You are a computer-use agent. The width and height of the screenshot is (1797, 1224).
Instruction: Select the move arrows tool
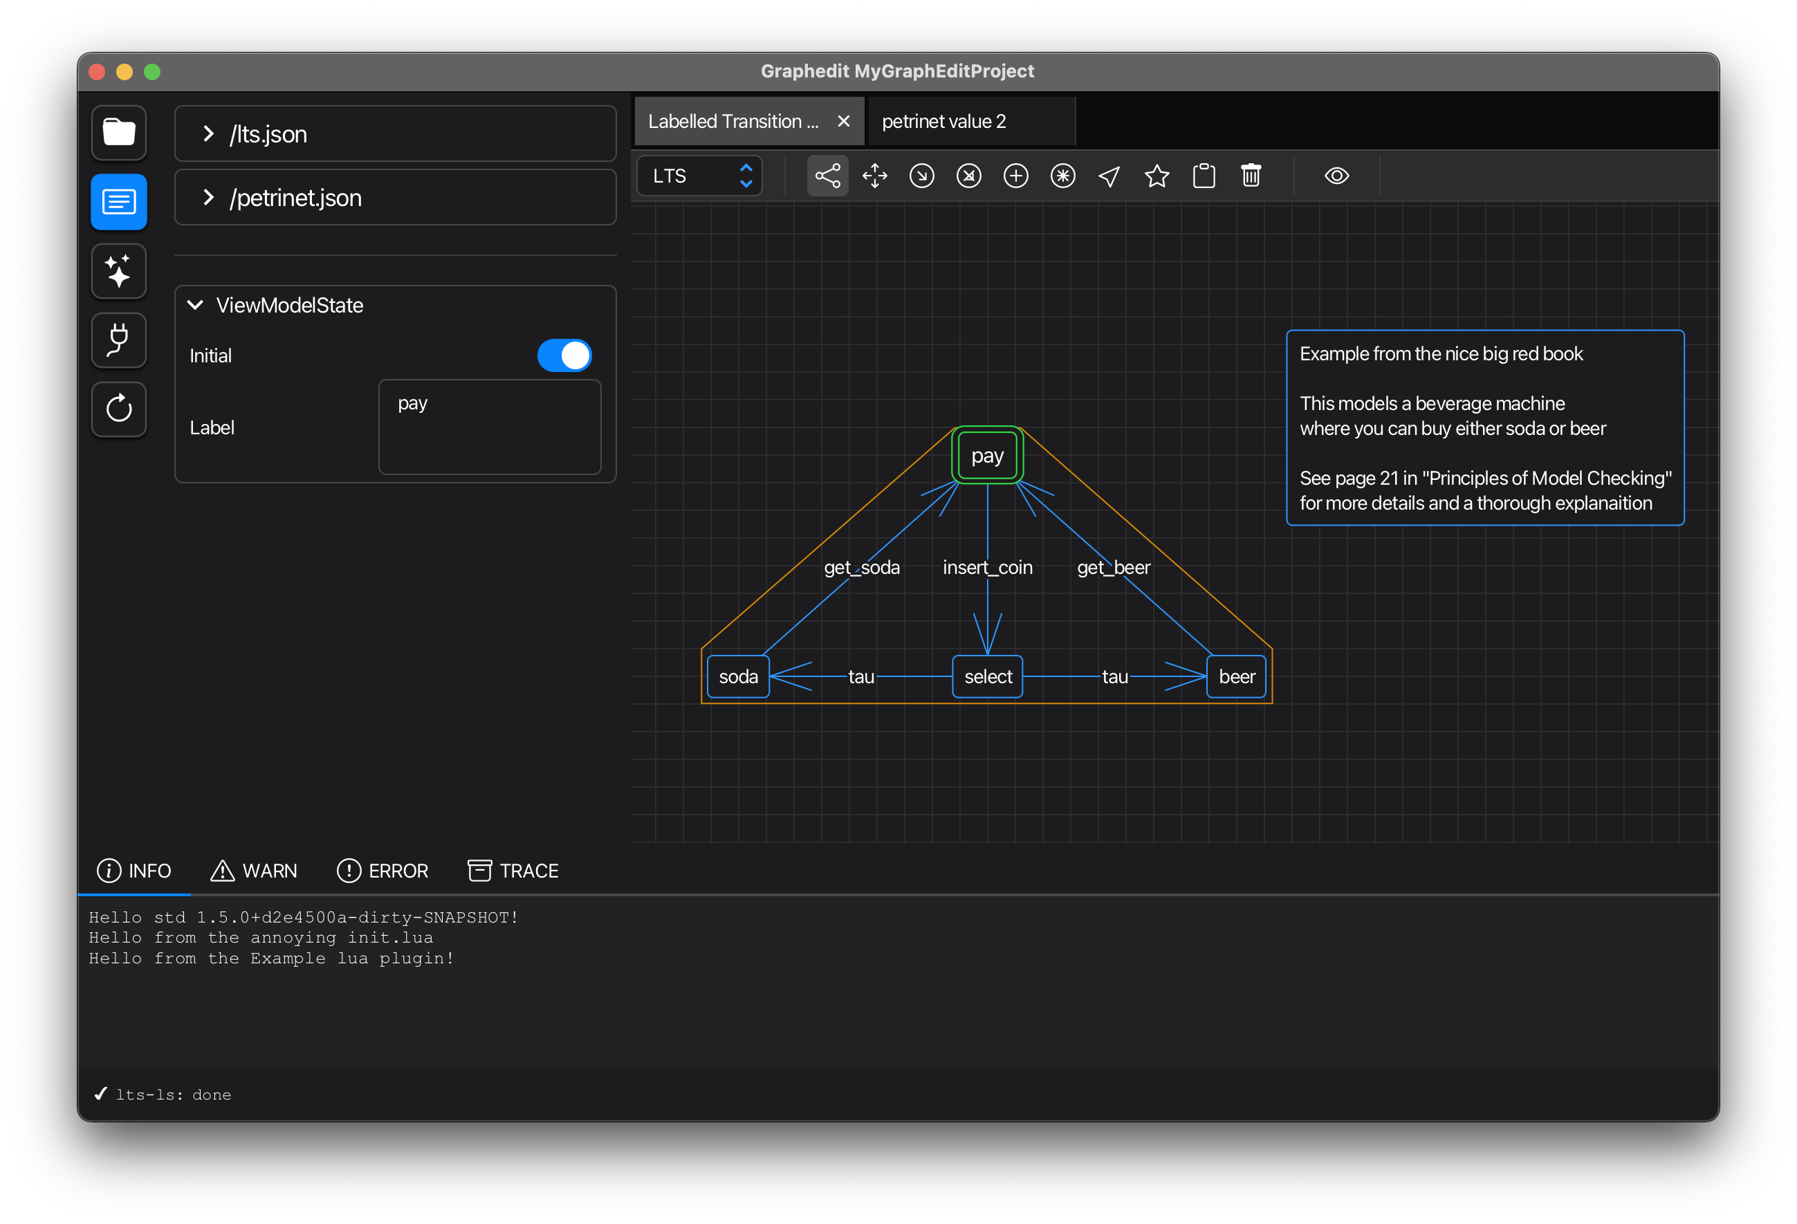pyautogui.click(x=874, y=176)
